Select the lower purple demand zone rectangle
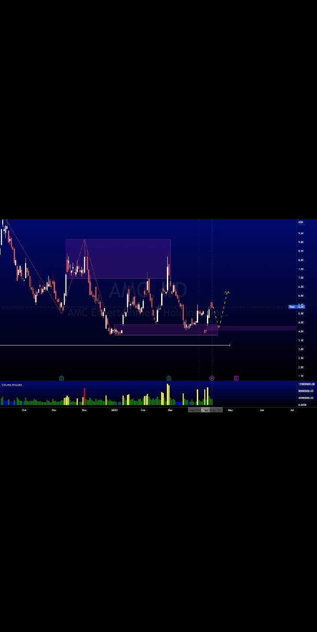The width and height of the screenshot is (317, 632). pyautogui.click(x=166, y=330)
